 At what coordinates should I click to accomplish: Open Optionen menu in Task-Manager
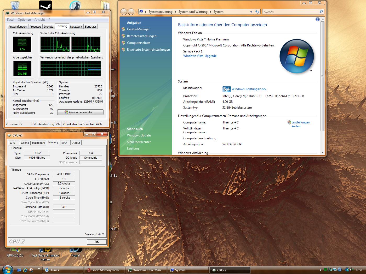[24, 20]
